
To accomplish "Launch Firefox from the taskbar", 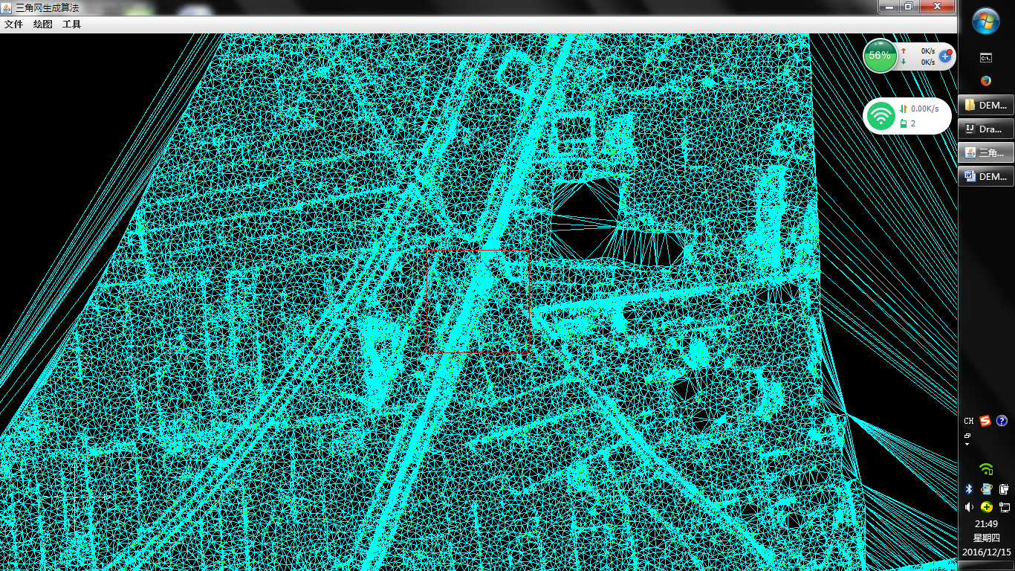I will pos(986,81).
